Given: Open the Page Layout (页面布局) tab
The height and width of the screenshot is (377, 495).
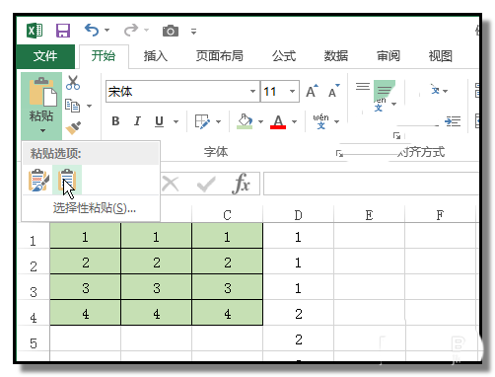Looking at the screenshot, I should coord(220,56).
